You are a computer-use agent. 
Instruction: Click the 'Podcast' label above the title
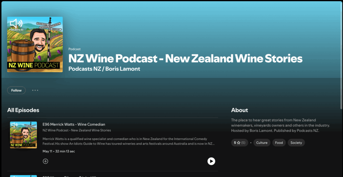(x=74, y=49)
